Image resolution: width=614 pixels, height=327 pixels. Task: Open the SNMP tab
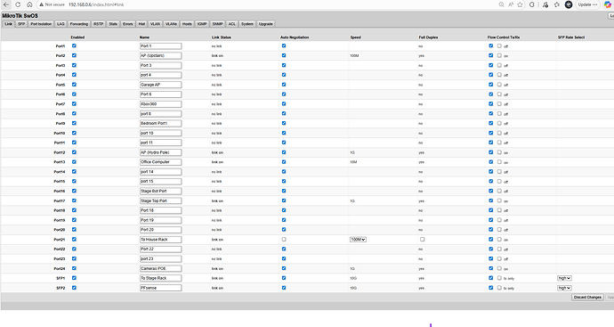click(218, 24)
